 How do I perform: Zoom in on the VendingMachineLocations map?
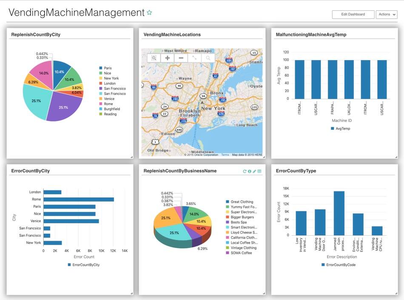tap(167, 58)
